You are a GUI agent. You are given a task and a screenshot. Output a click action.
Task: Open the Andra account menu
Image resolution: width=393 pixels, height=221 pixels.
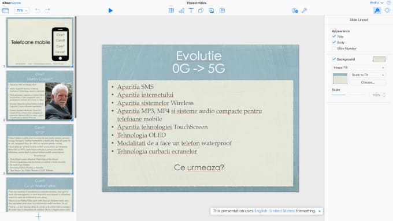(x=376, y=3)
